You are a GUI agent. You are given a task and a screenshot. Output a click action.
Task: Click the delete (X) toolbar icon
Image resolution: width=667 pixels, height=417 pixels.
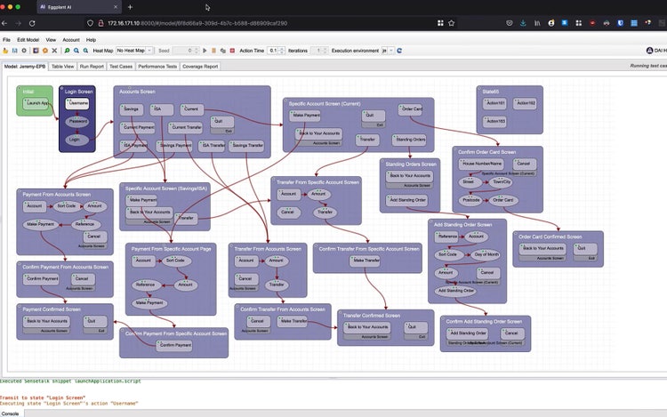click(x=54, y=51)
